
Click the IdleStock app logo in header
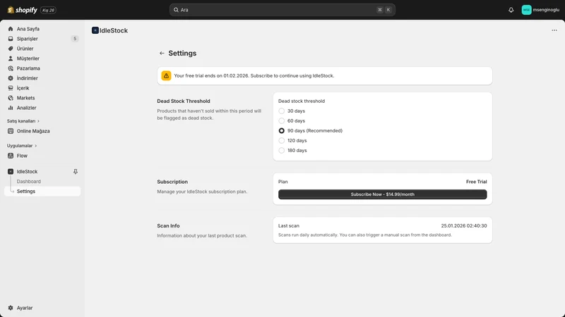click(95, 30)
